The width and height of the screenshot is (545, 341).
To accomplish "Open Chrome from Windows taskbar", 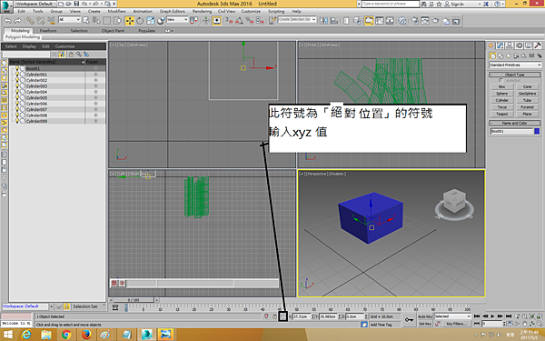I will [65, 335].
